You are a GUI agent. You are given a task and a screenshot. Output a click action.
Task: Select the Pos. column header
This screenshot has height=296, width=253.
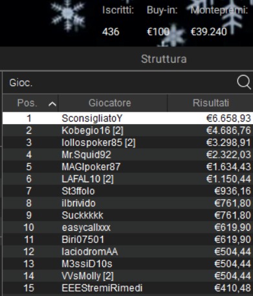tap(30, 103)
